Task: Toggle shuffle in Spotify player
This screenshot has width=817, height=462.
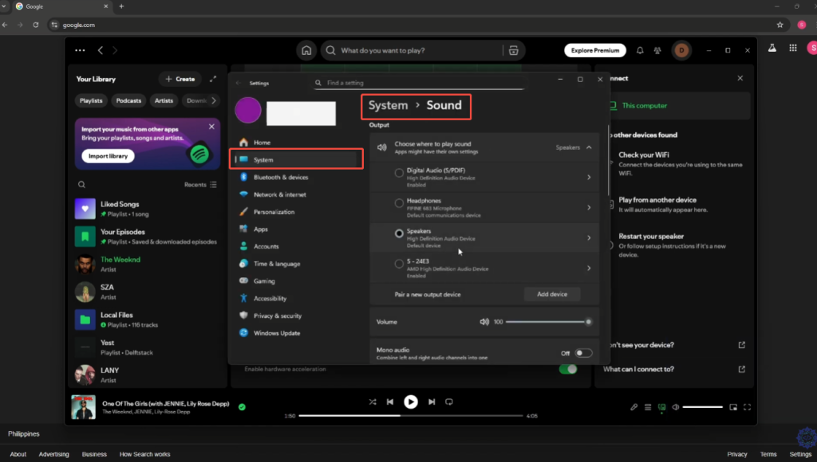Action: 373,401
